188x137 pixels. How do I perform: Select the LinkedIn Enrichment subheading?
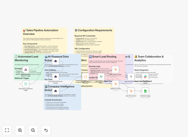[x=53, y=100]
